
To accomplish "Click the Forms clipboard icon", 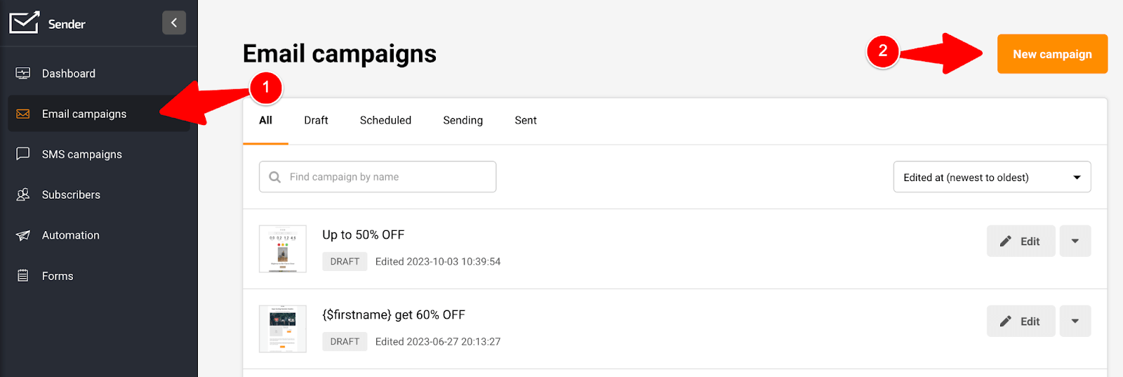I will pyautogui.click(x=23, y=276).
